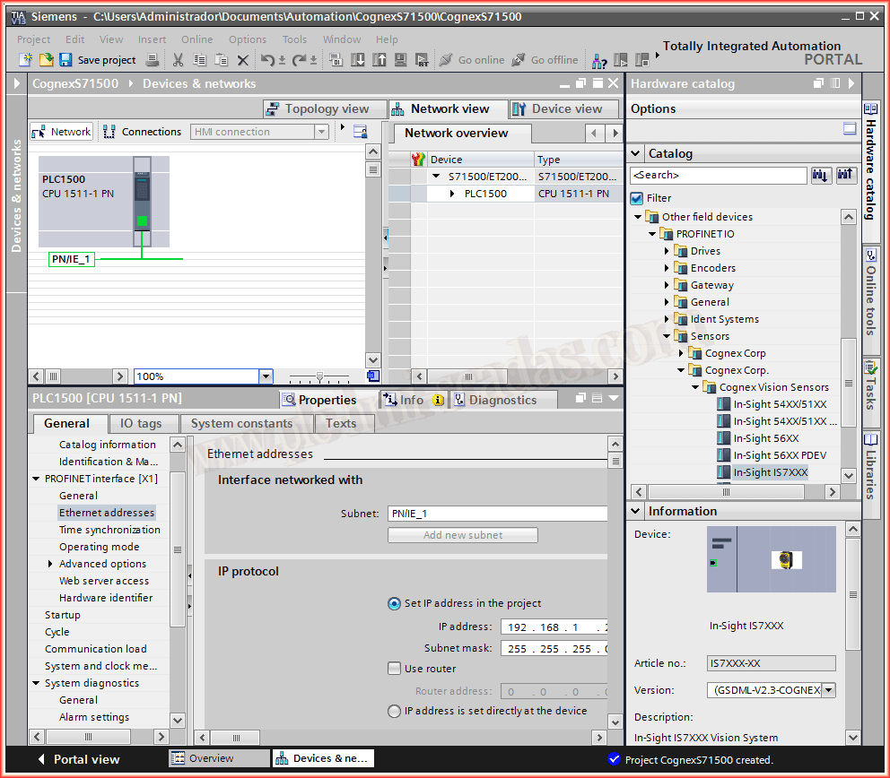Click the Print icon in toolbar
Viewport: 890px width, 778px height.
[153, 60]
